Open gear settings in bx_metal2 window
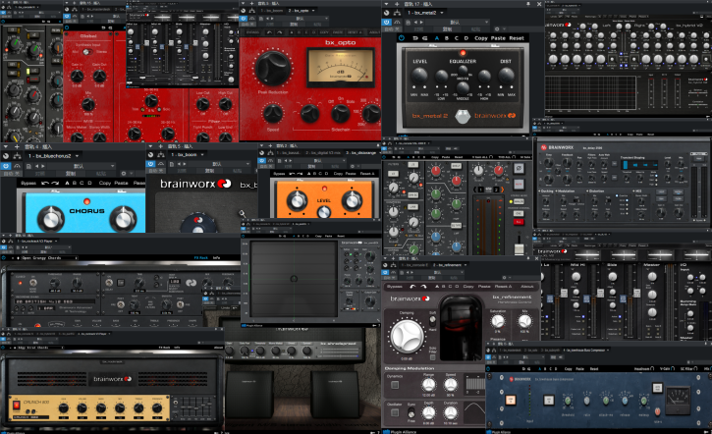Screen dimensions: 712x434 point(497,29)
